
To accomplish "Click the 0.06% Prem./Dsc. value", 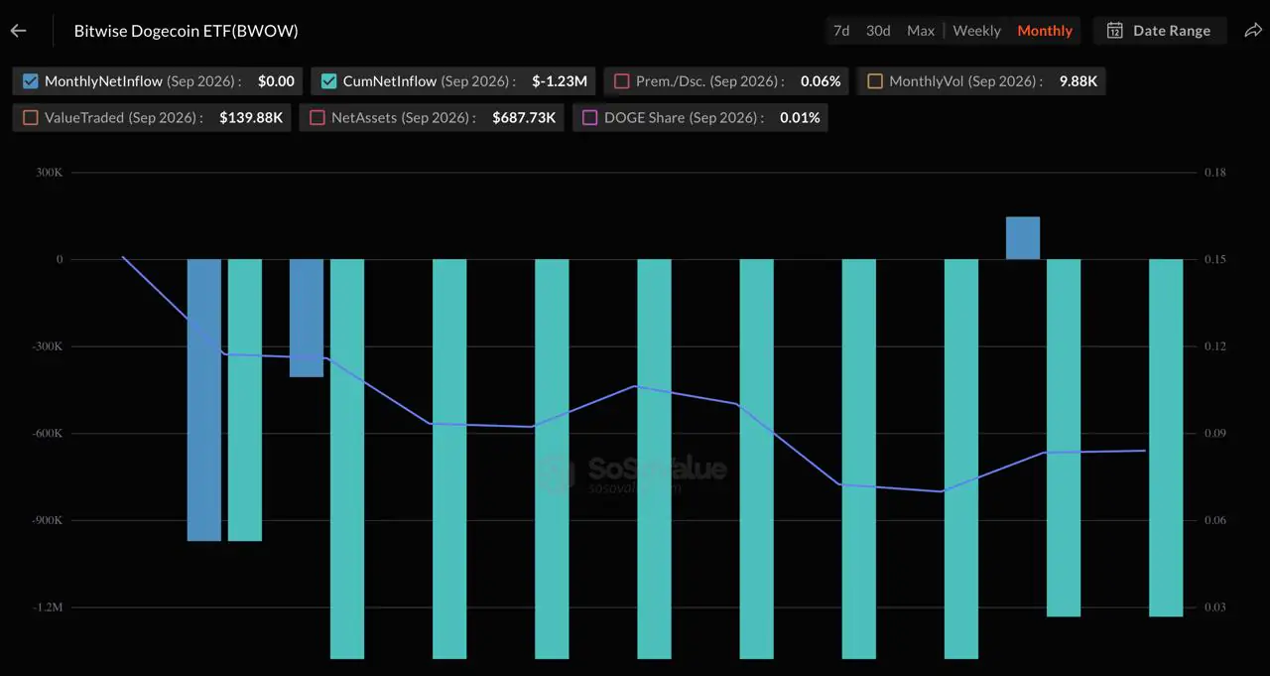I will 821,81.
